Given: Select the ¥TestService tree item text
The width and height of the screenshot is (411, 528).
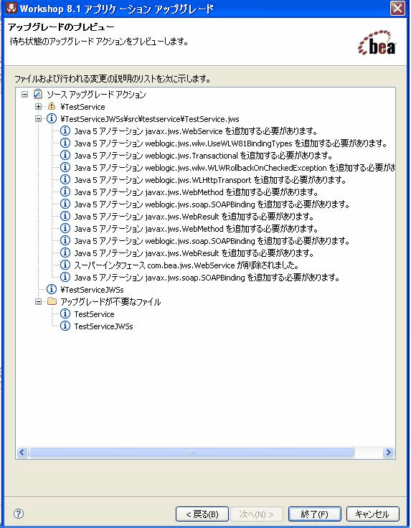Looking at the screenshot, I should pos(82,107).
